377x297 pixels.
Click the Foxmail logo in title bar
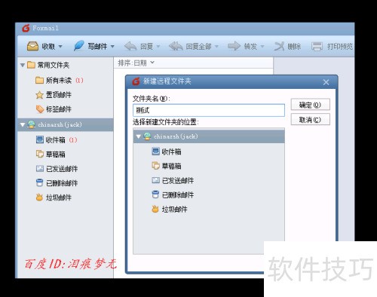tap(26, 28)
